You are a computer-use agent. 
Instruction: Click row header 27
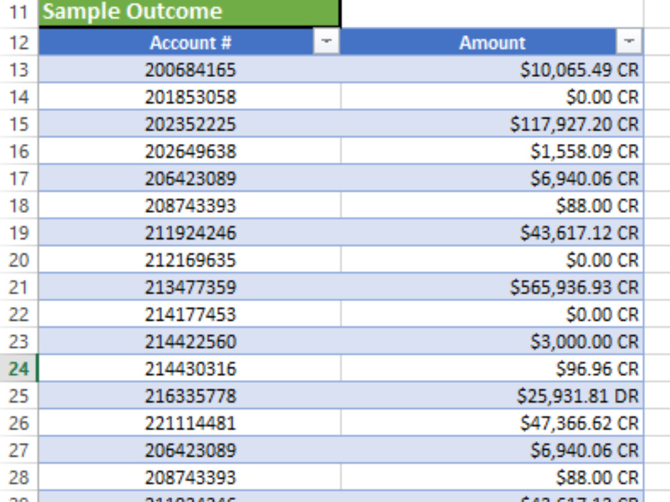pyautogui.click(x=19, y=450)
